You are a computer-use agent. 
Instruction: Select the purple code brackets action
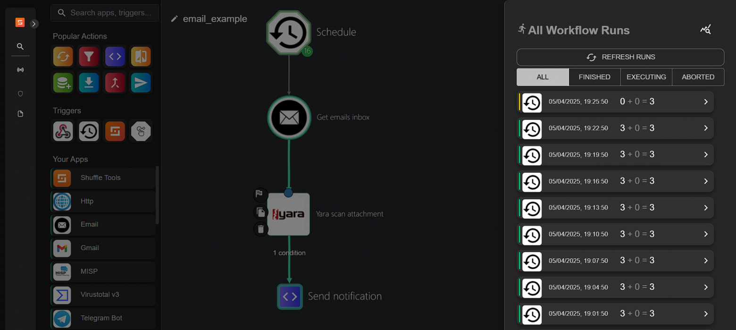pos(115,57)
